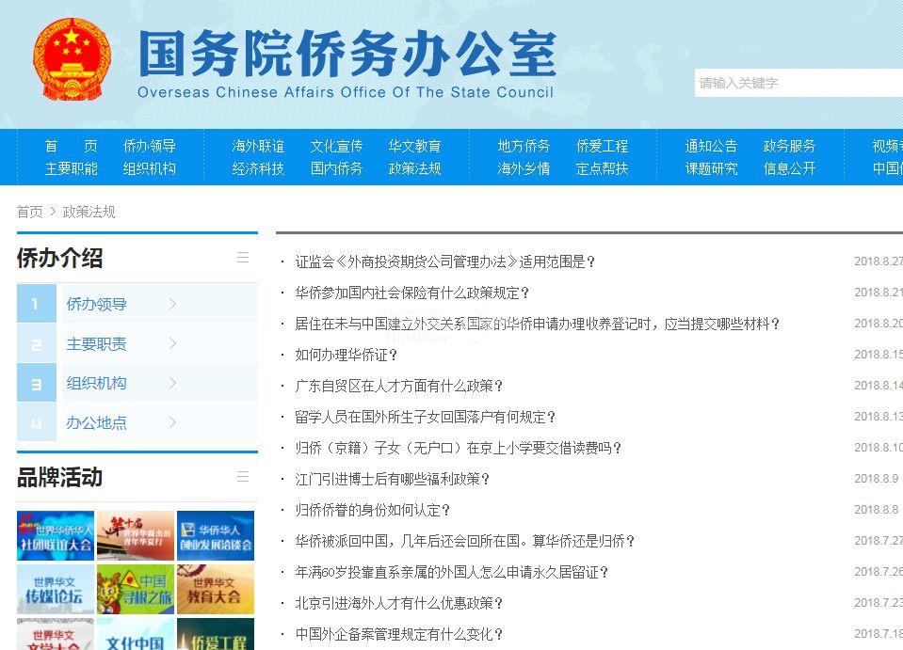Click the 侨办介绍 panel menu icon
Image resolution: width=903 pixels, height=650 pixels.
tap(243, 258)
